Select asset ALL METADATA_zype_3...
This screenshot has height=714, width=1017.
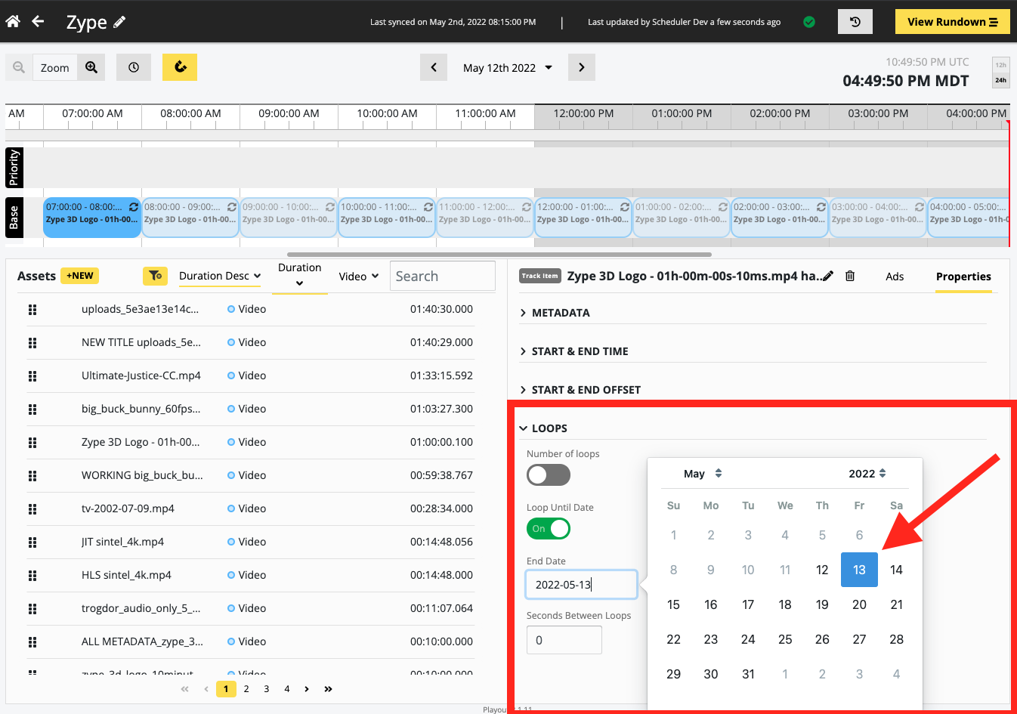click(142, 641)
